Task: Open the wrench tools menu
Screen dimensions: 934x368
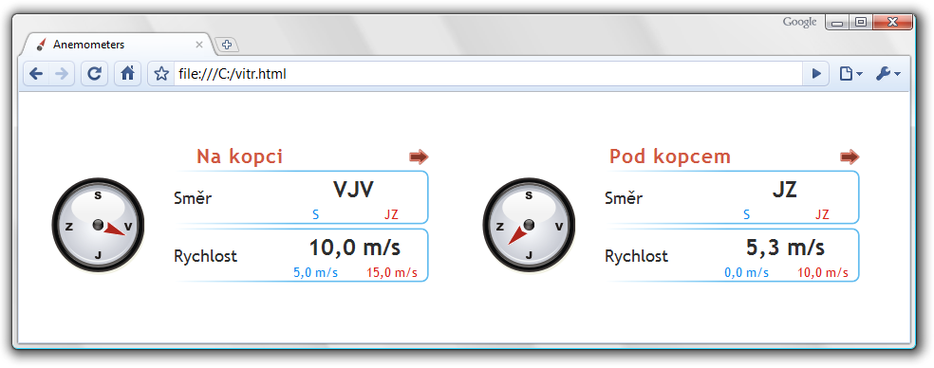Action: point(887,74)
